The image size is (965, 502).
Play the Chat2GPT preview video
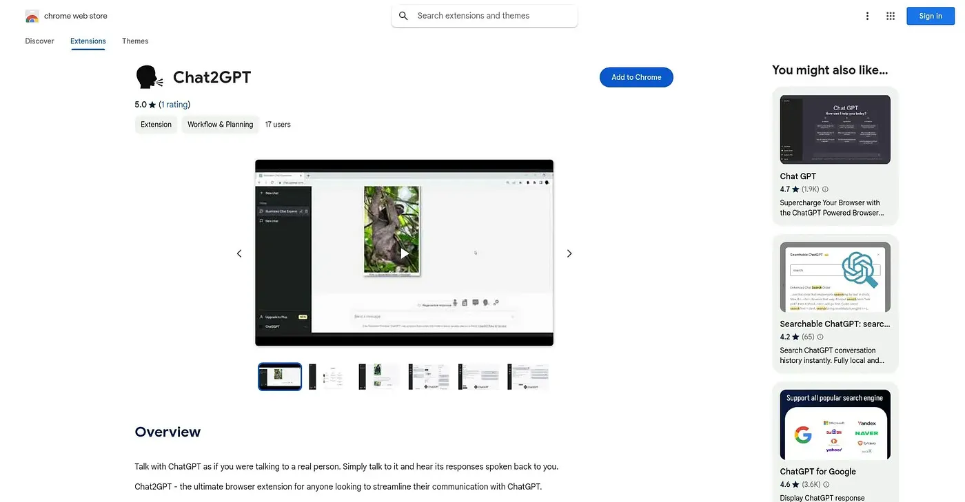(405, 253)
